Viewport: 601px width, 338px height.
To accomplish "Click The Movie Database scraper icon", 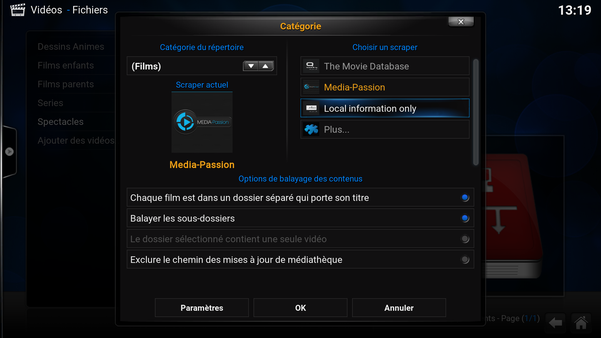I will (311, 66).
